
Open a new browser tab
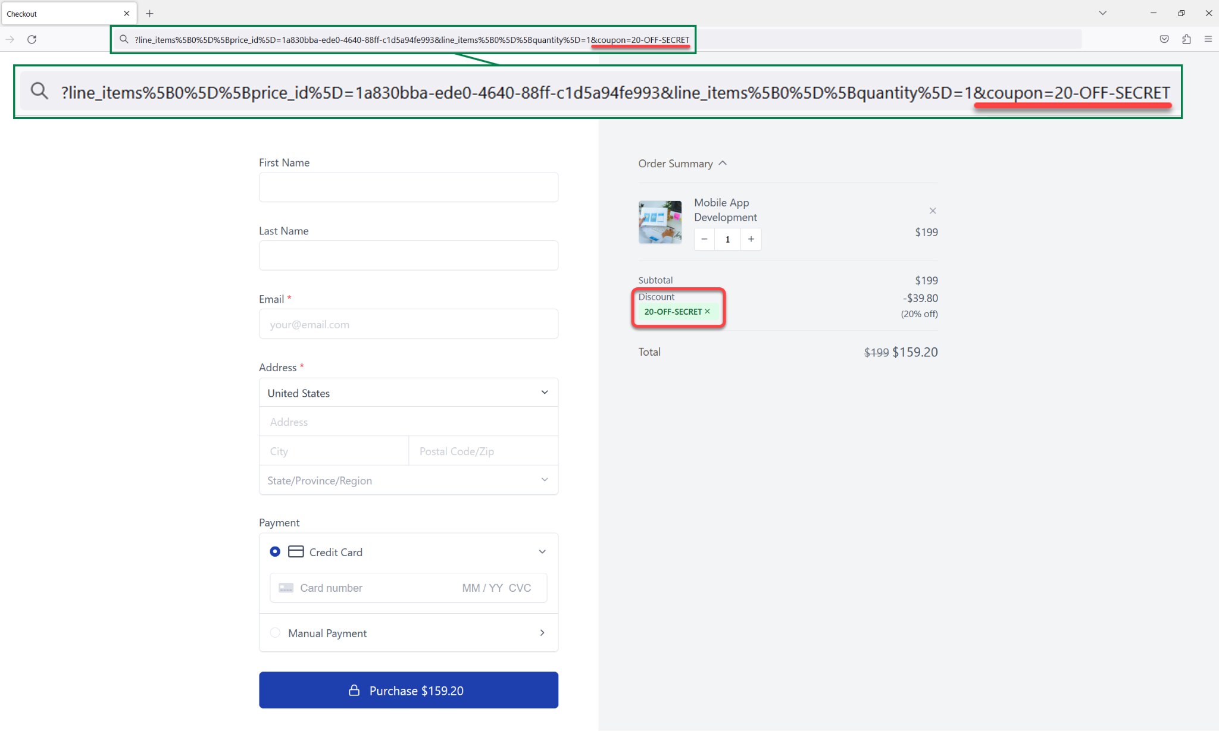[x=149, y=13]
